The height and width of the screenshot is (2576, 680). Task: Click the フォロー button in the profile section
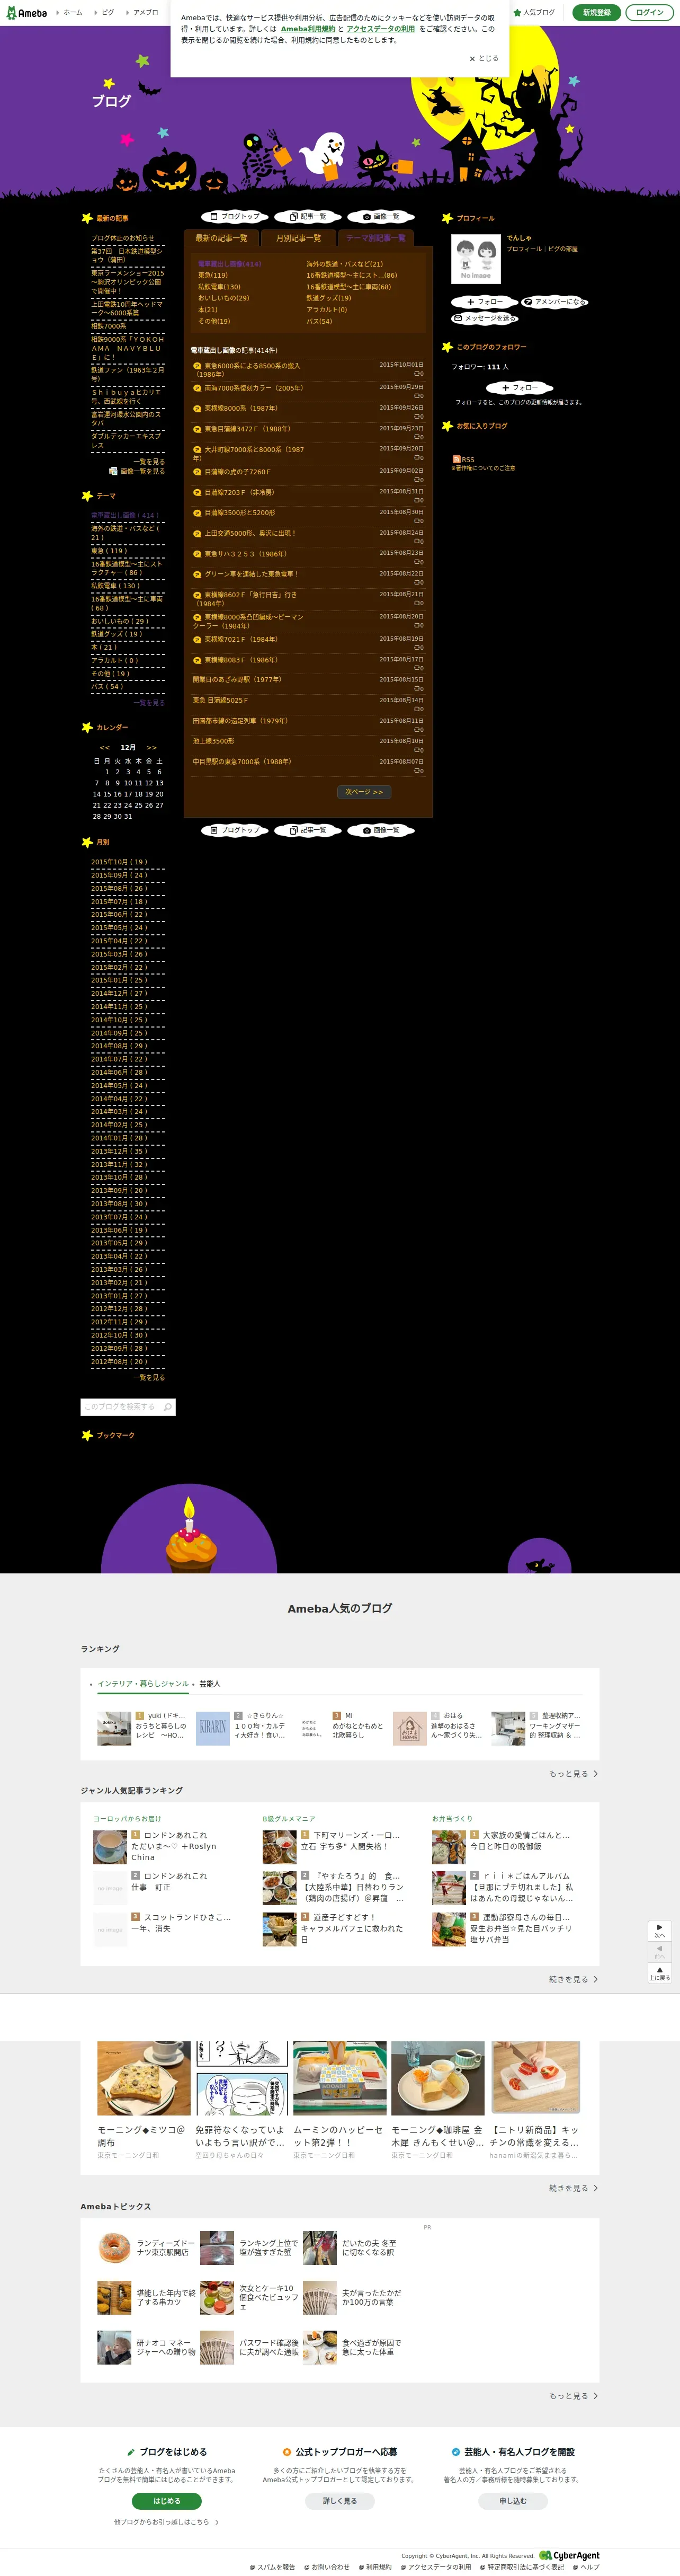click(485, 301)
